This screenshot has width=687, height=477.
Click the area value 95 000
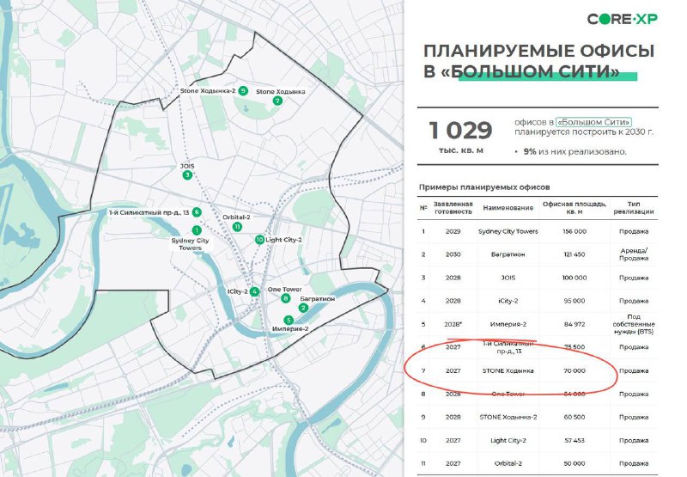[575, 301]
